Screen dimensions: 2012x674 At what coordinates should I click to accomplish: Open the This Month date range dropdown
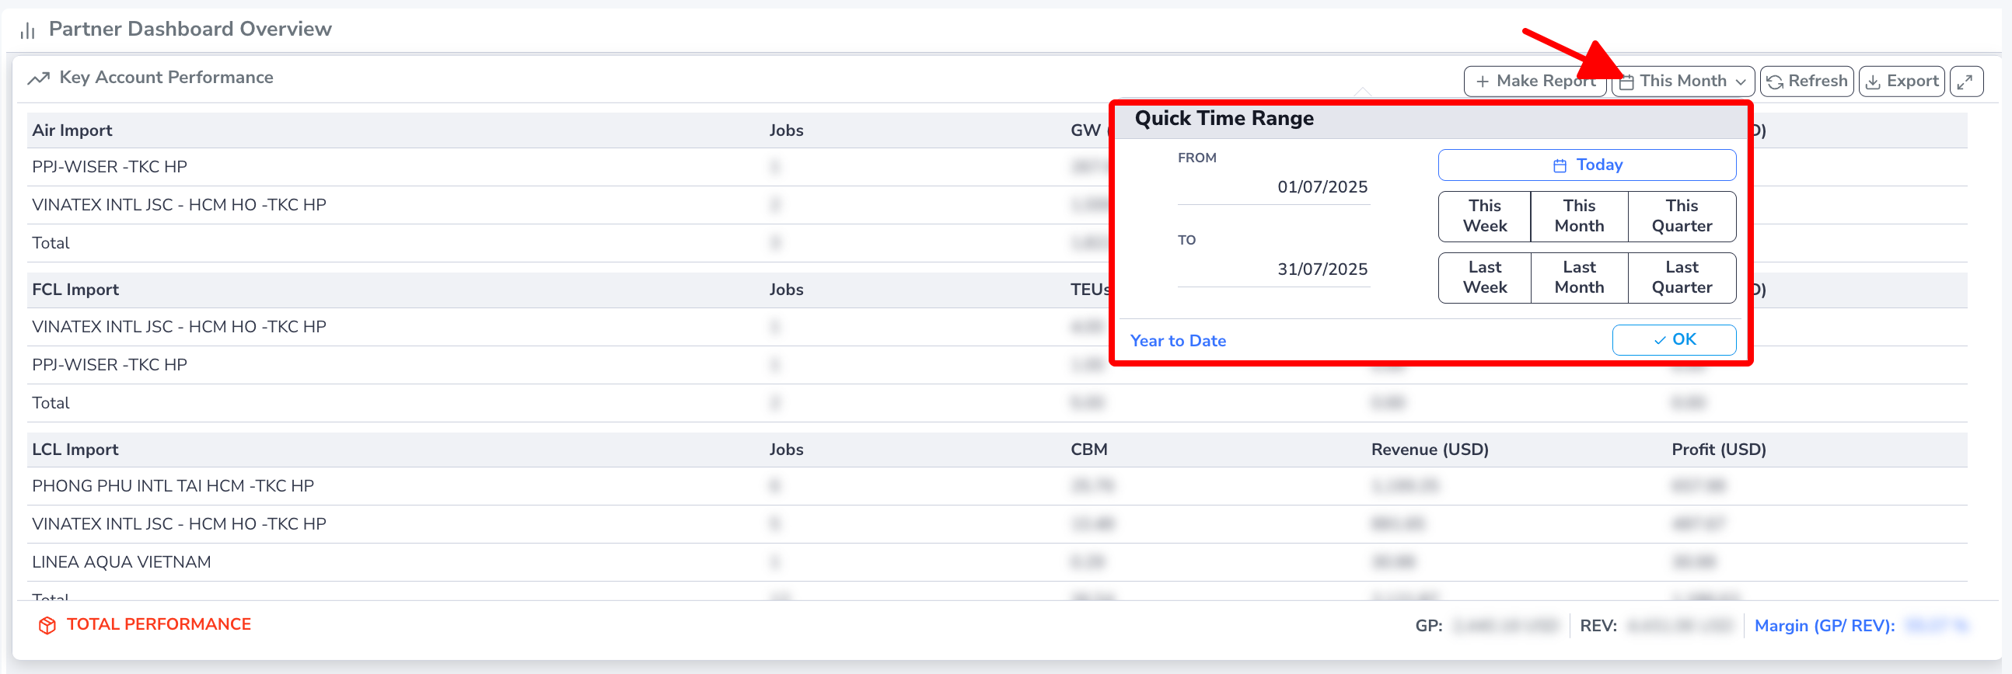[x=1682, y=81]
